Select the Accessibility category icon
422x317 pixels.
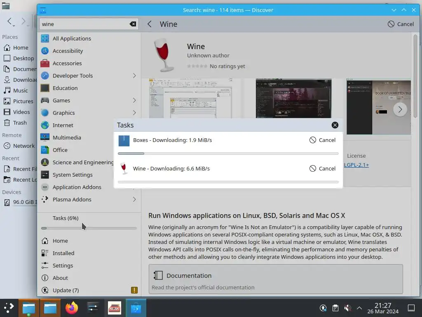pyautogui.click(x=45, y=51)
